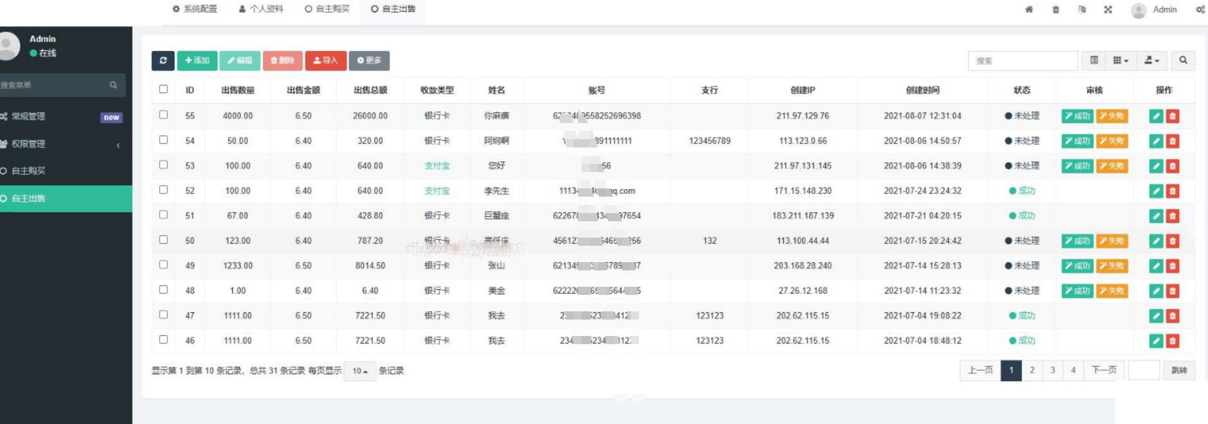Image resolution: width=1208 pixels, height=424 pixels.
Task: Open the columns grid dropdown
Action: pyautogui.click(x=1121, y=60)
